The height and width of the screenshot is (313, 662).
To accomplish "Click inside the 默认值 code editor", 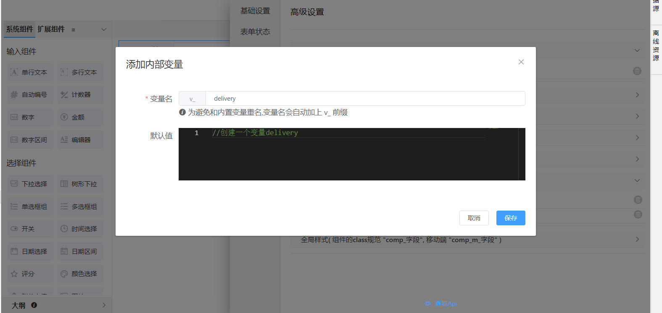I will click(x=351, y=155).
